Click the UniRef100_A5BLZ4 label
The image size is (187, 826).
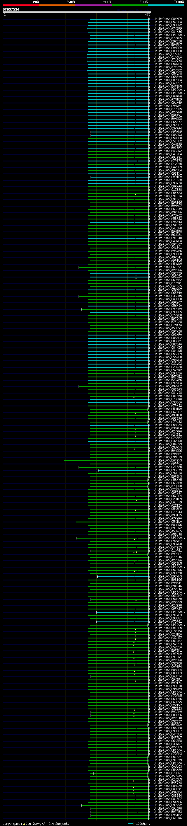click(167, 425)
